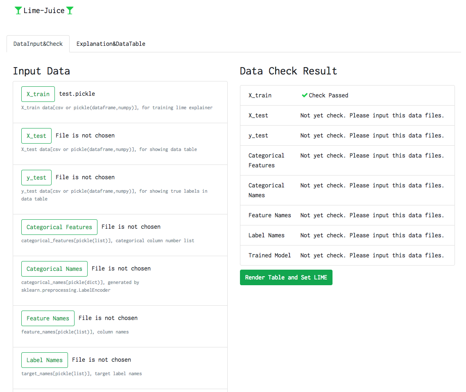The height and width of the screenshot is (392, 466).
Task: Click the left cocktail glass icon beside Lime-Juice
Action: tap(18, 11)
